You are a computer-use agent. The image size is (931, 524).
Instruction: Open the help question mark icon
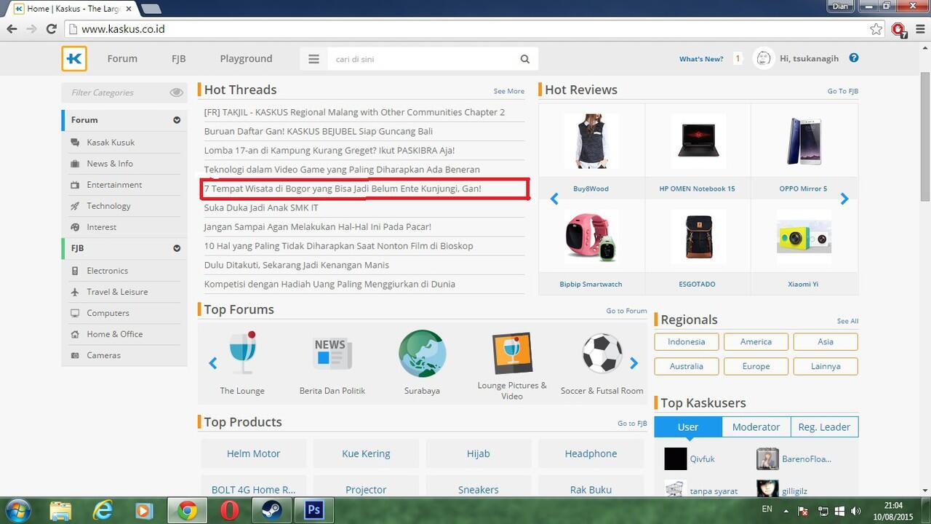(x=854, y=58)
